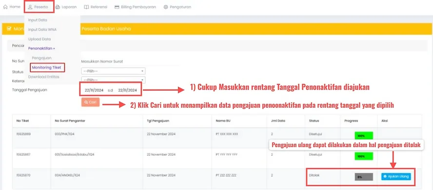Click the Ajukan Ulang button
This screenshot has width=433, height=190.
tap(396, 176)
